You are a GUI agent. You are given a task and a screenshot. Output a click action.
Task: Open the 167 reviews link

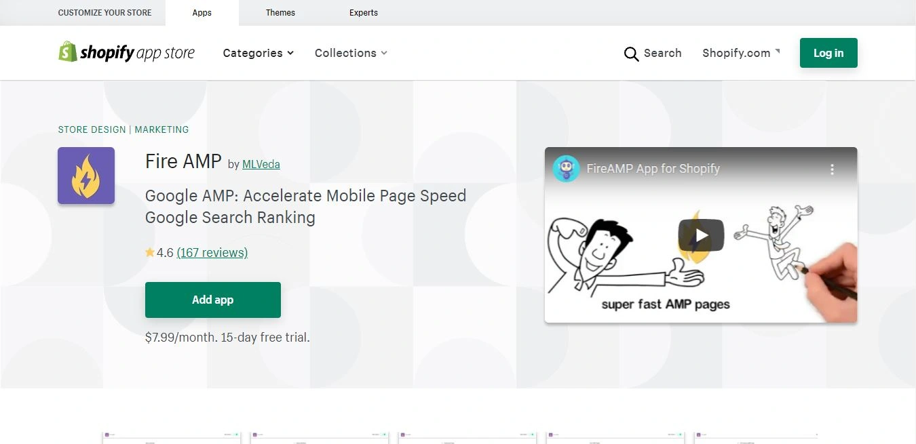click(212, 253)
